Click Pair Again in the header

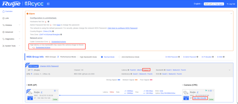coord(219,4)
